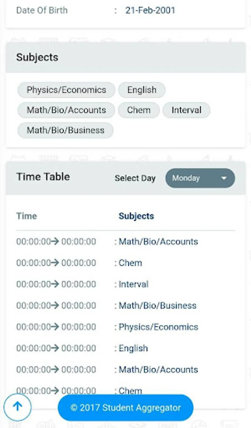The image size is (251, 428).
Task: Click the Physics/Economics timetable entry
Action: click(x=158, y=327)
